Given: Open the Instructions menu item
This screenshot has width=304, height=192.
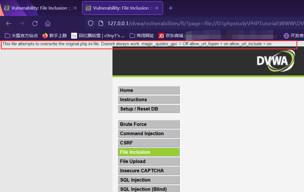Looking at the screenshot, I should pyautogui.click(x=149, y=99).
